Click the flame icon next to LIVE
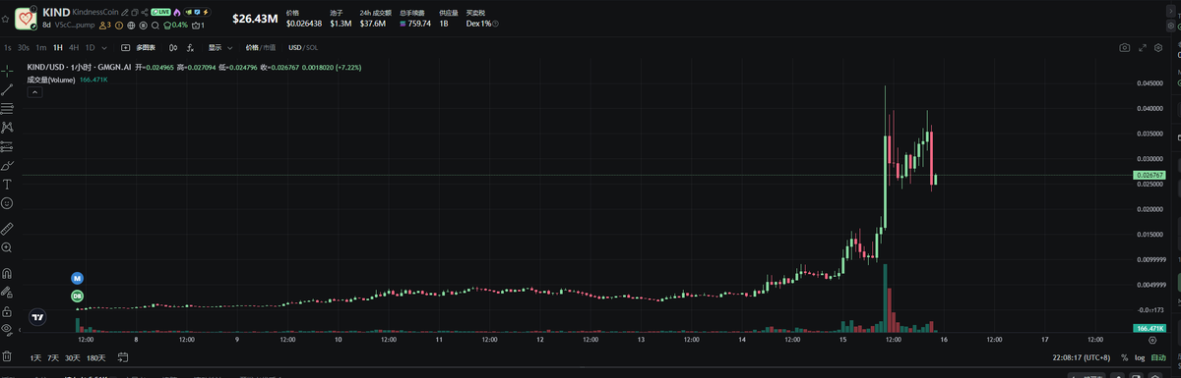Image resolution: width=1181 pixels, height=378 pixels. pyautogui.click(x=177, y=13)
